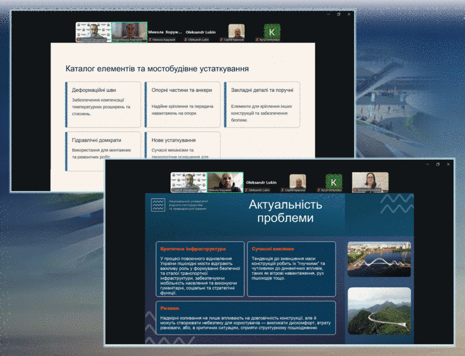This screenshot has width=465, height=356.
Task: Maximize the top meeting window
Action: point(339,14)
